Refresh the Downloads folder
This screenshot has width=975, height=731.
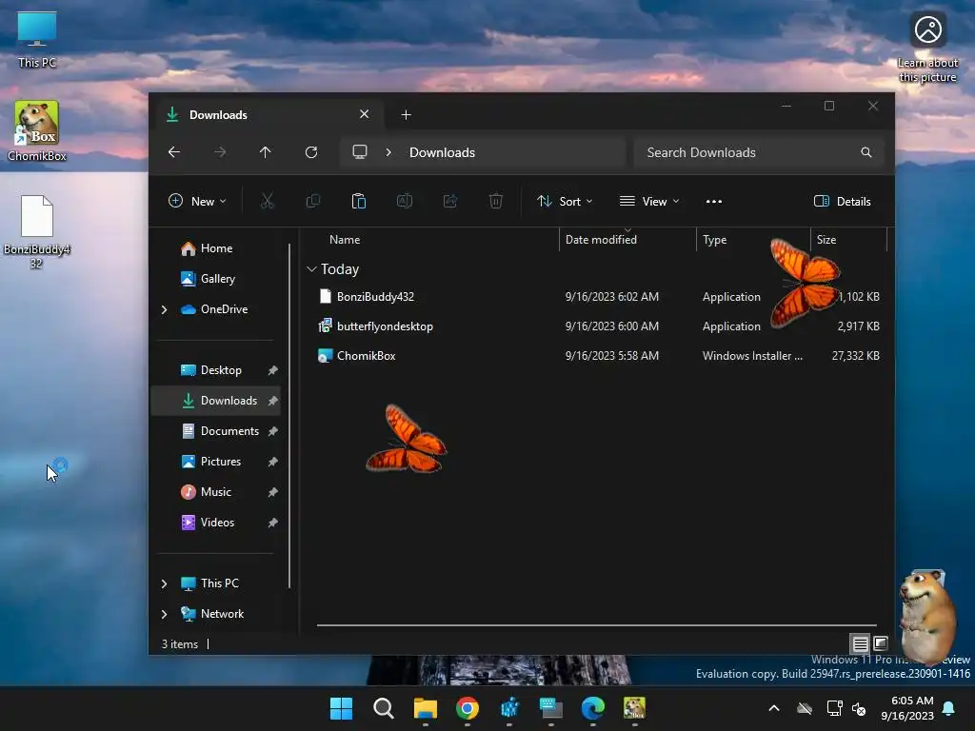point(311,152)
